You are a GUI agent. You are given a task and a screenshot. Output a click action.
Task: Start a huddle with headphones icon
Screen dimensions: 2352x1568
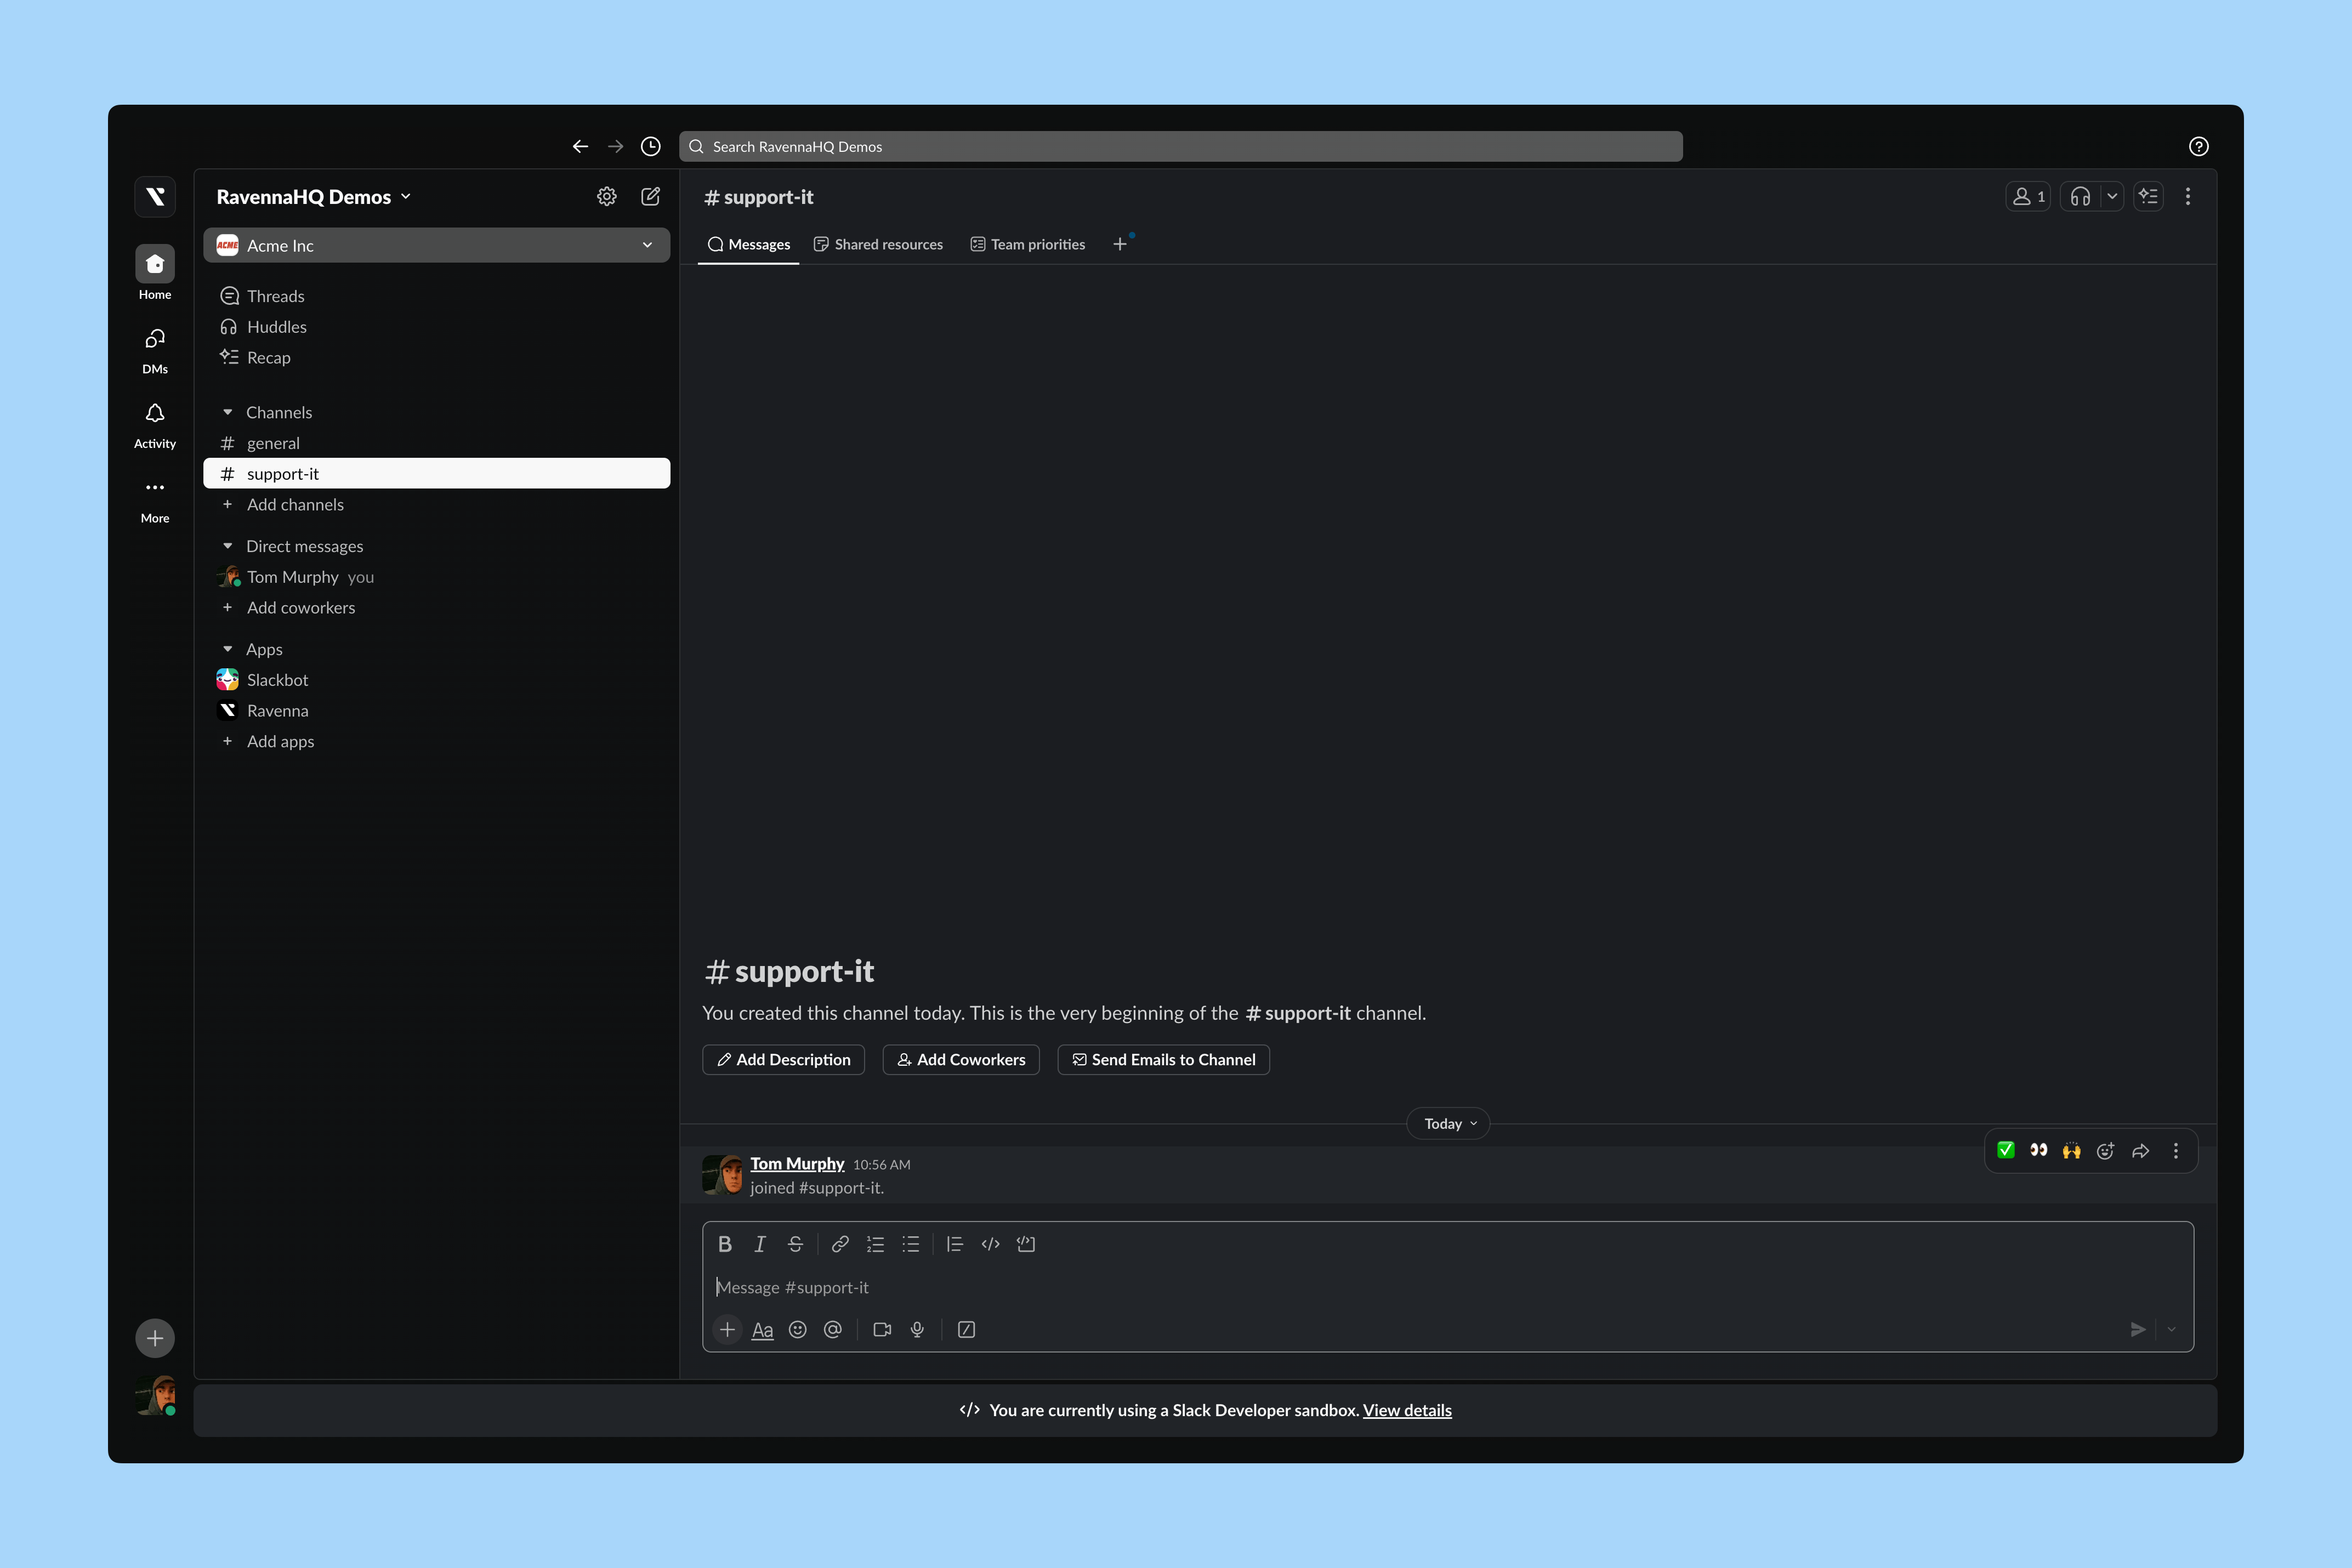coord(2080,196)
